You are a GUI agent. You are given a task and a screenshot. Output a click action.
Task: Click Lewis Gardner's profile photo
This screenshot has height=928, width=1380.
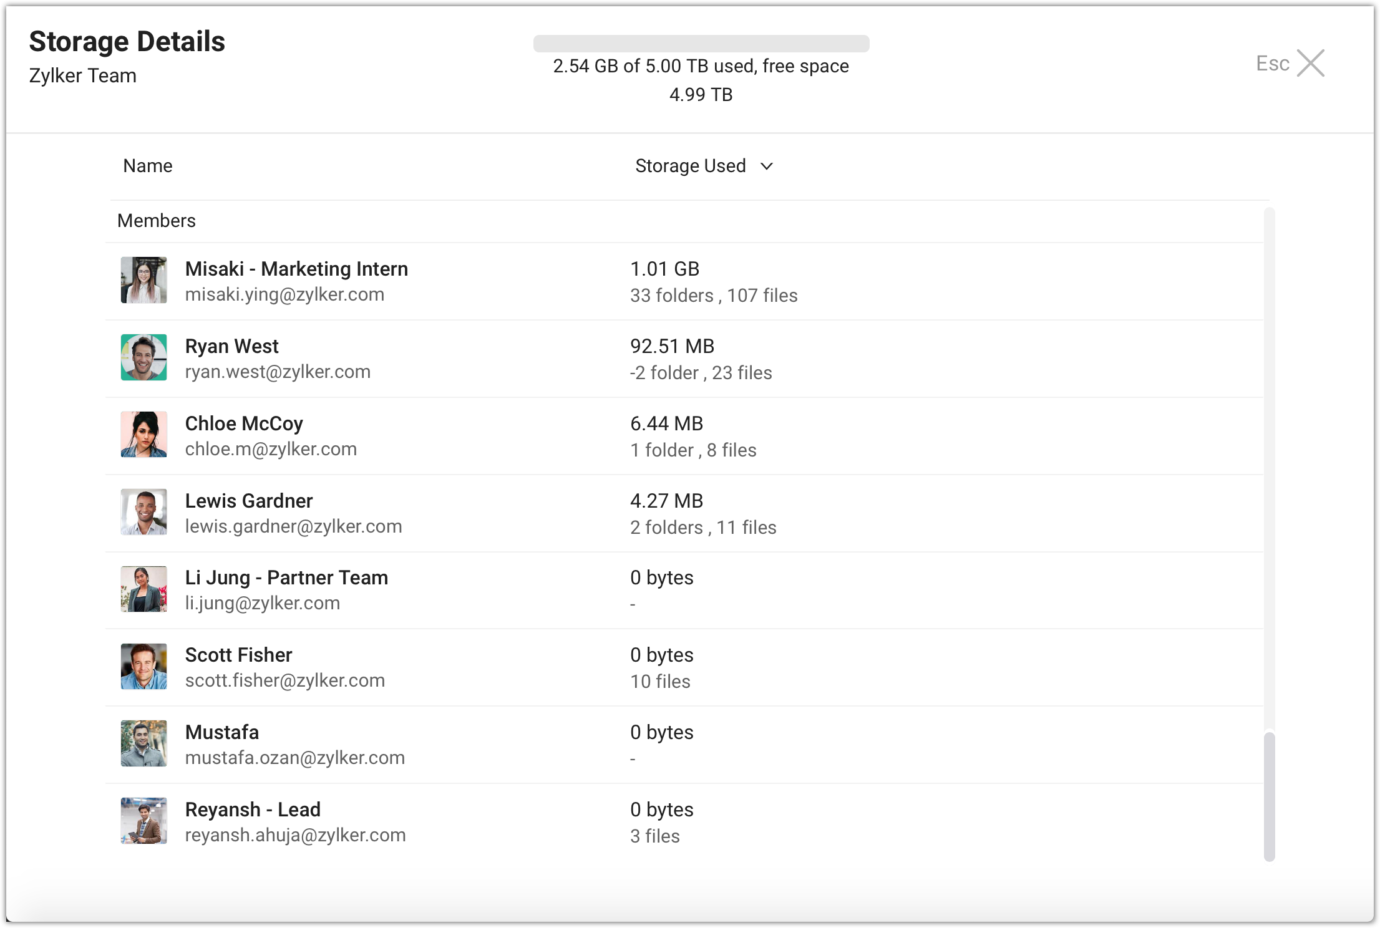[x=143, y=512]
